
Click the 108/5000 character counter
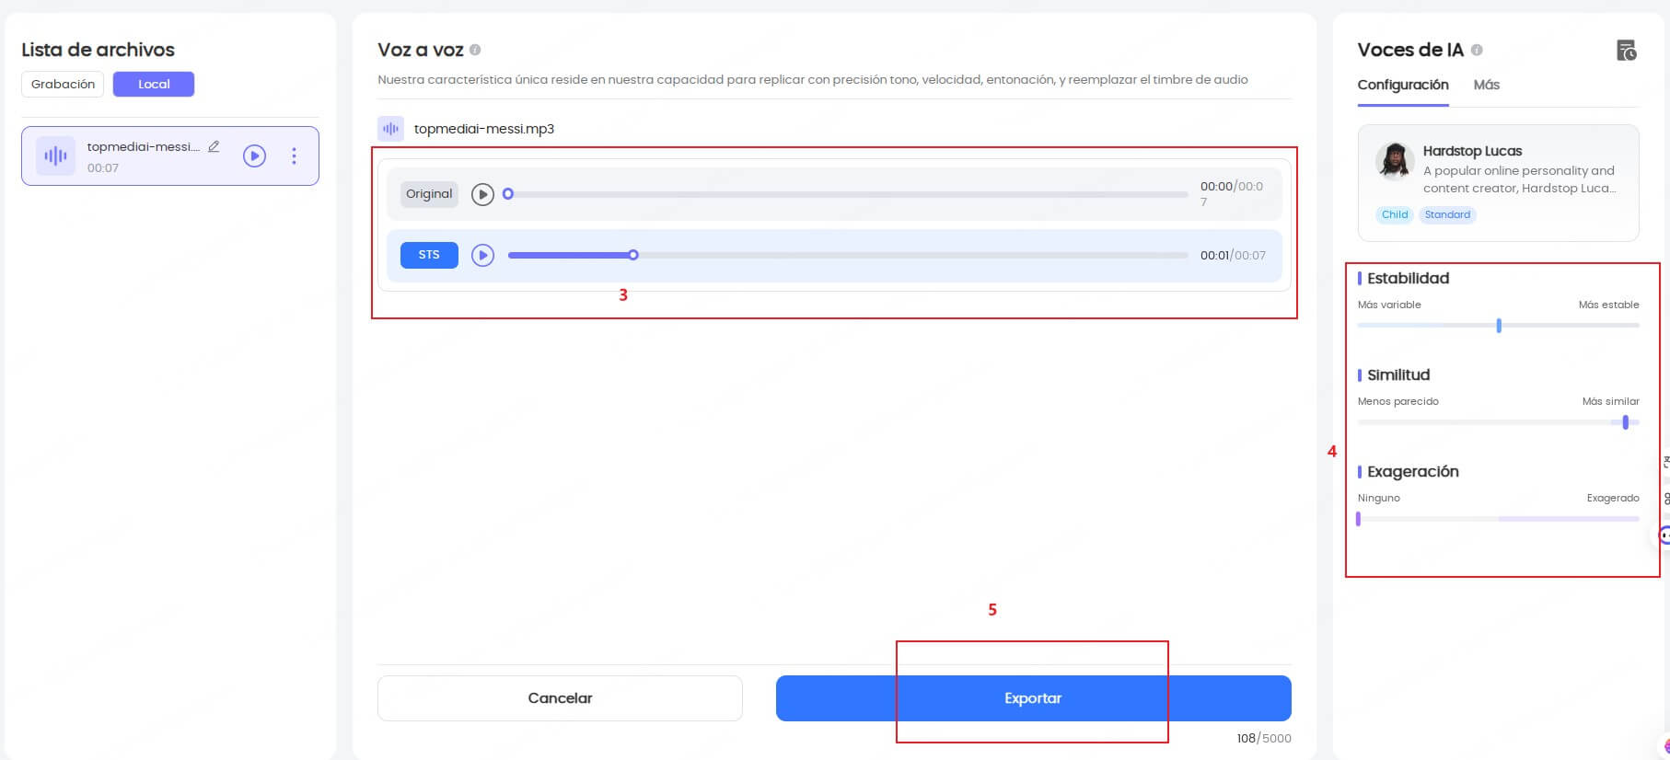click(1264, 738)
